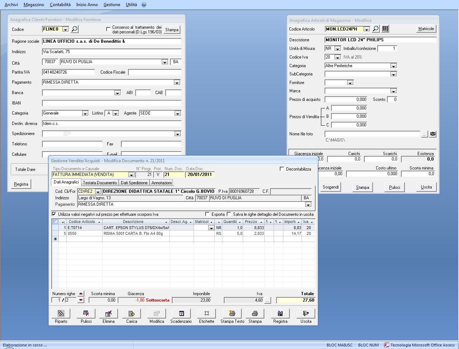Expand the Marca dropdown
The width and height of the screenshot is (459, 349).
pyautogui.click(x=393, y=91)
